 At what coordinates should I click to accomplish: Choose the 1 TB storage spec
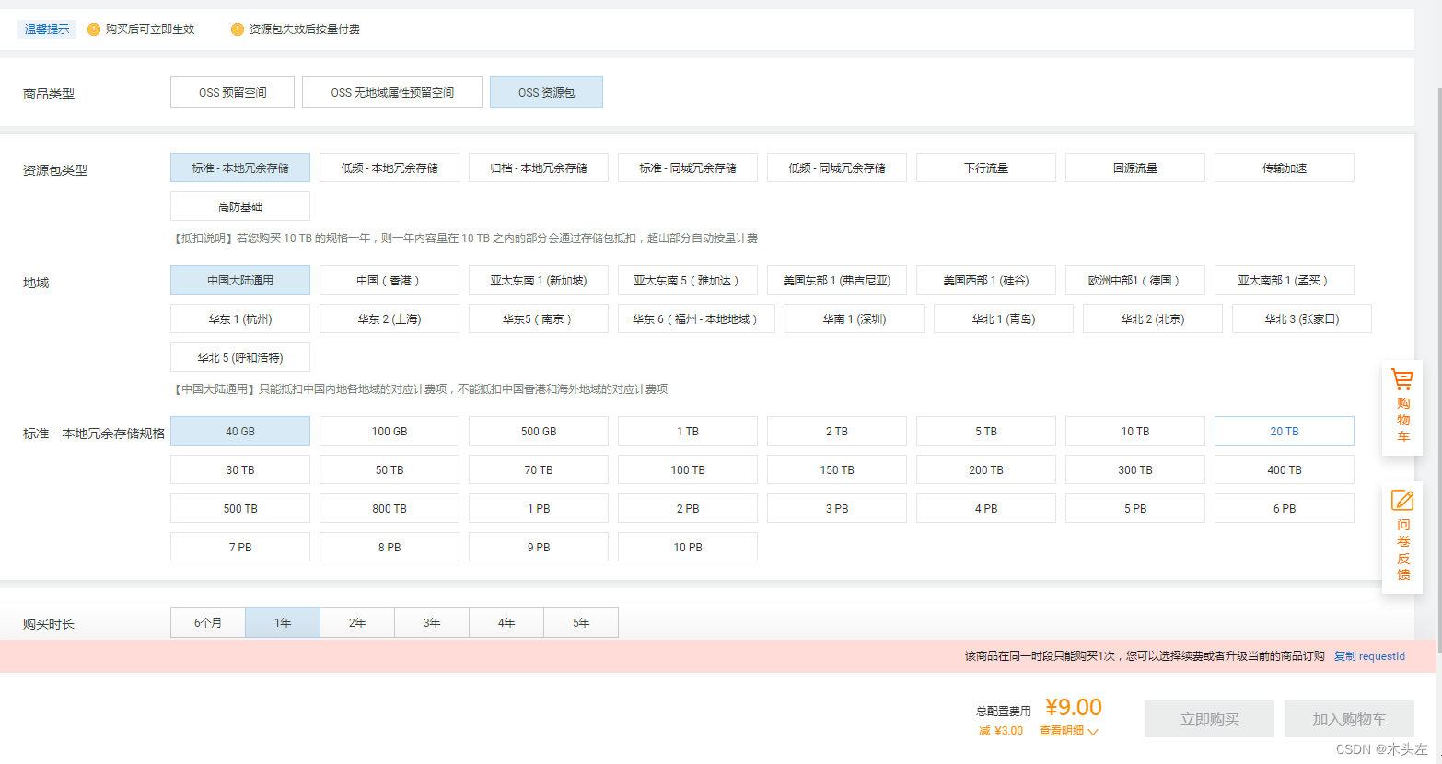pos(688,431)
